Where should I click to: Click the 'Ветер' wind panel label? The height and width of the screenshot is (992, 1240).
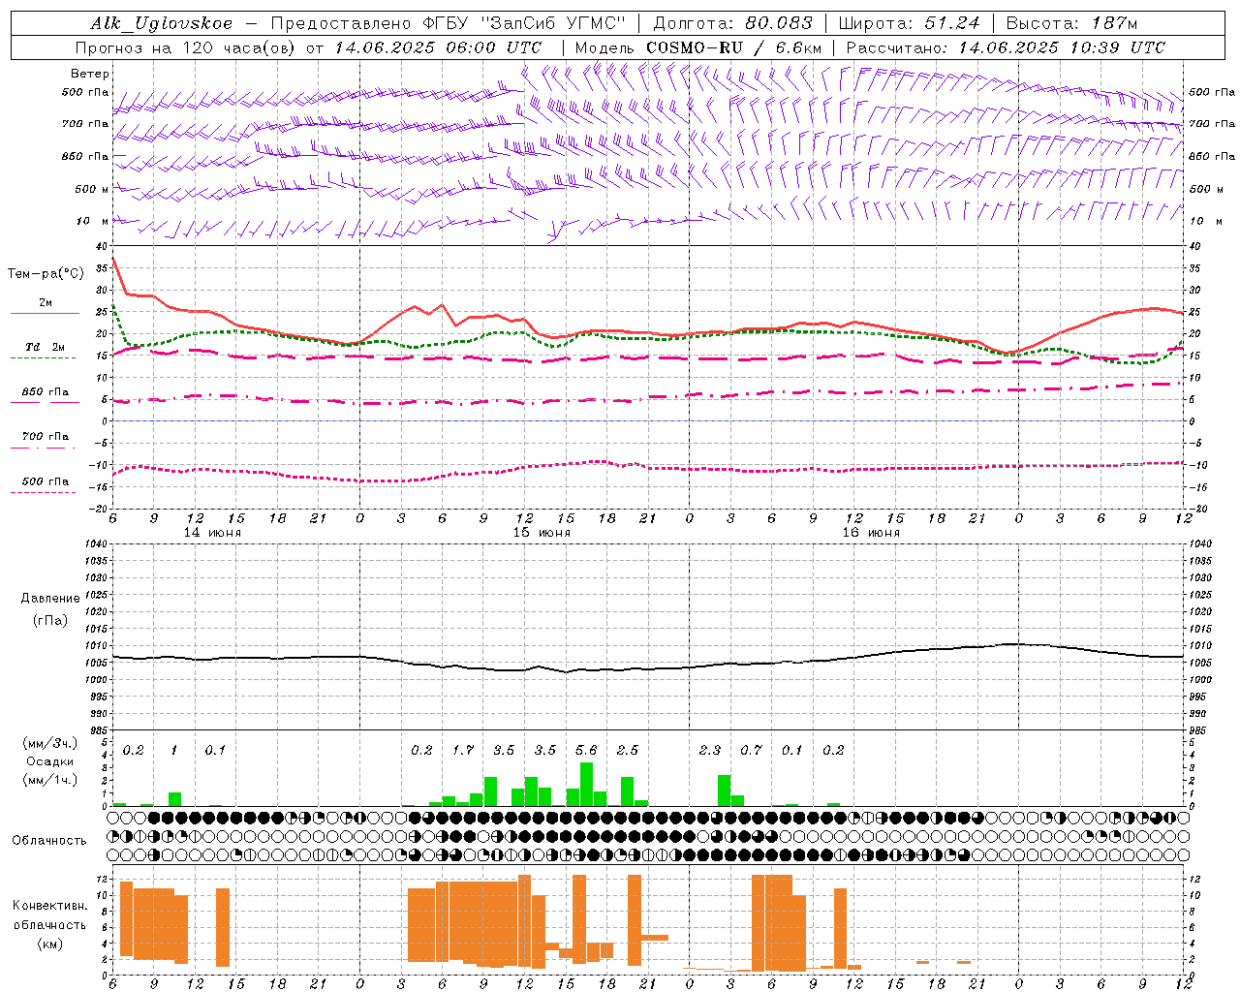(x=90, y=74)
